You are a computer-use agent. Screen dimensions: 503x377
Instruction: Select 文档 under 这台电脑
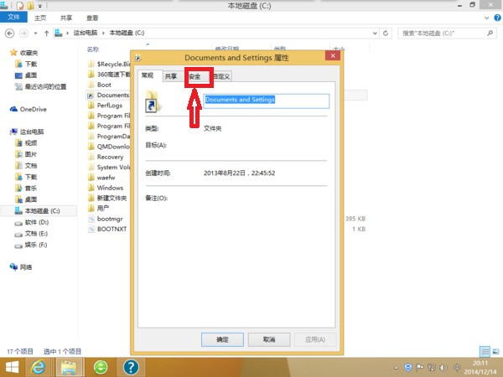(x=26, y=165)
